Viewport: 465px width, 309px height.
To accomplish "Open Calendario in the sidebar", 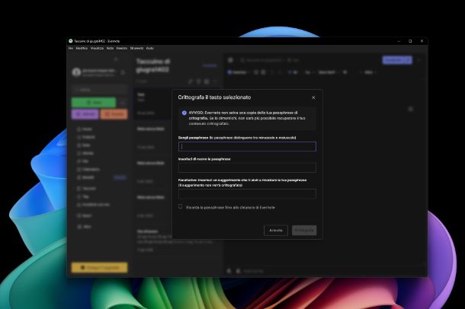I will (x=88, y=169).
